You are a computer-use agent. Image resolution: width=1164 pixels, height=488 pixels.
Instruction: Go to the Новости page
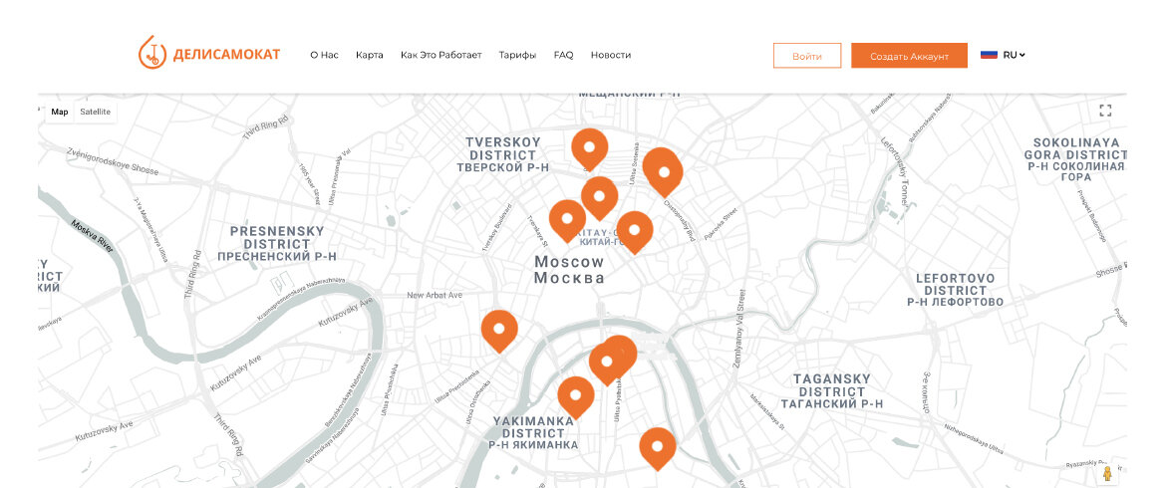point(611,55)
